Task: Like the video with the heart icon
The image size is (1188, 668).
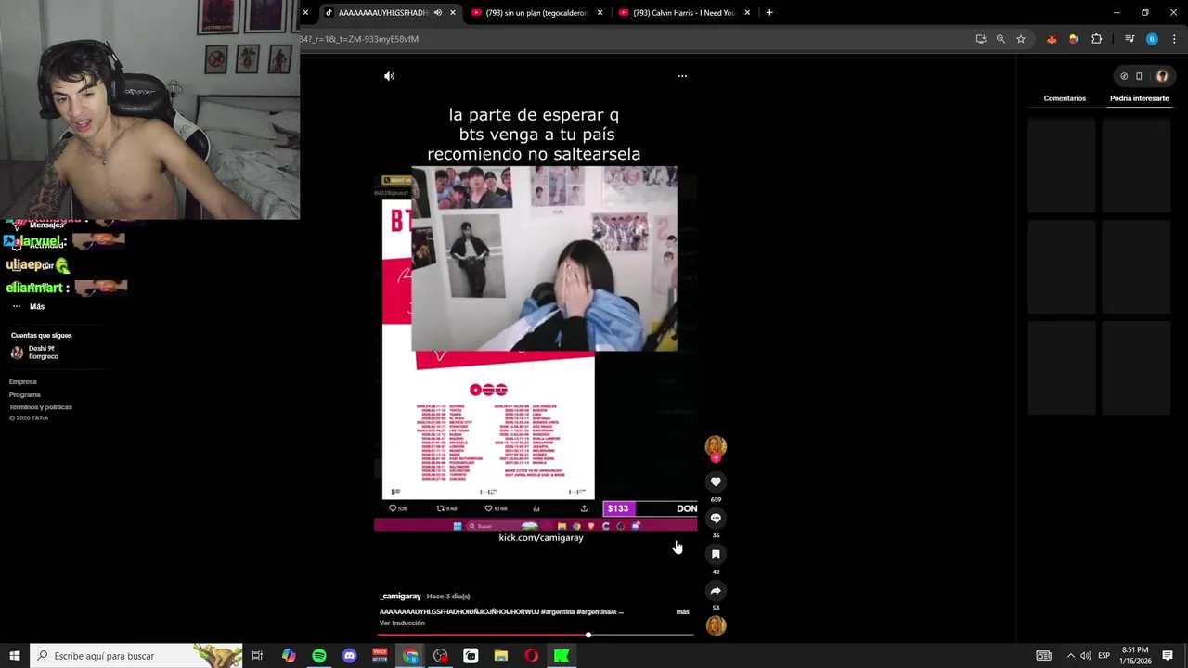Action: tap(716, 482)
